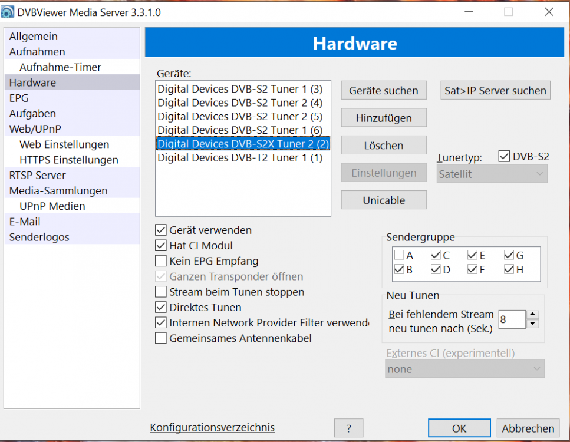570x442 pixels.
Task: Open the EPG settings section
Action: coord(19,98)
